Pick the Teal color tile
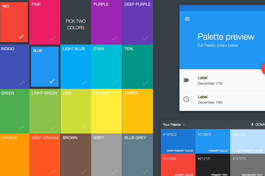Screen dimensions: 265x176 pos(137,66)
